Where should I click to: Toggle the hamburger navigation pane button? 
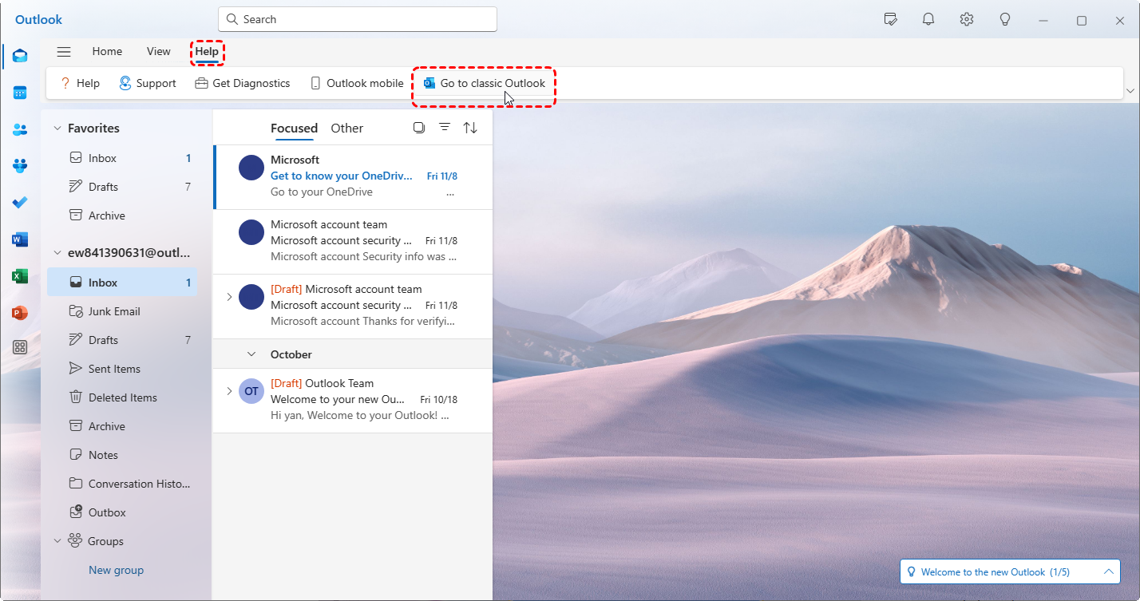(x=64, y=52)
